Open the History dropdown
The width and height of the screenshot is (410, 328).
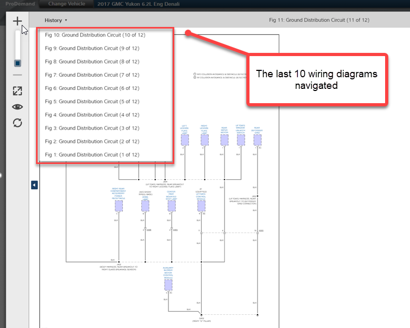point(56,20)
